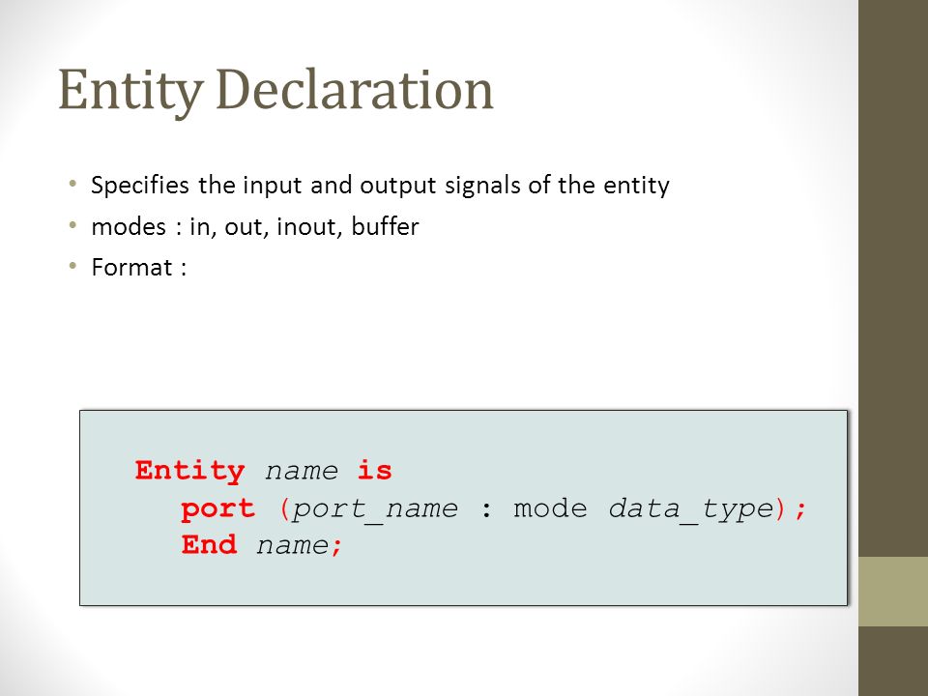Click the line 'modes : in, out, inout, buffer'
The image size is (928, 696).
click(255, 226)
